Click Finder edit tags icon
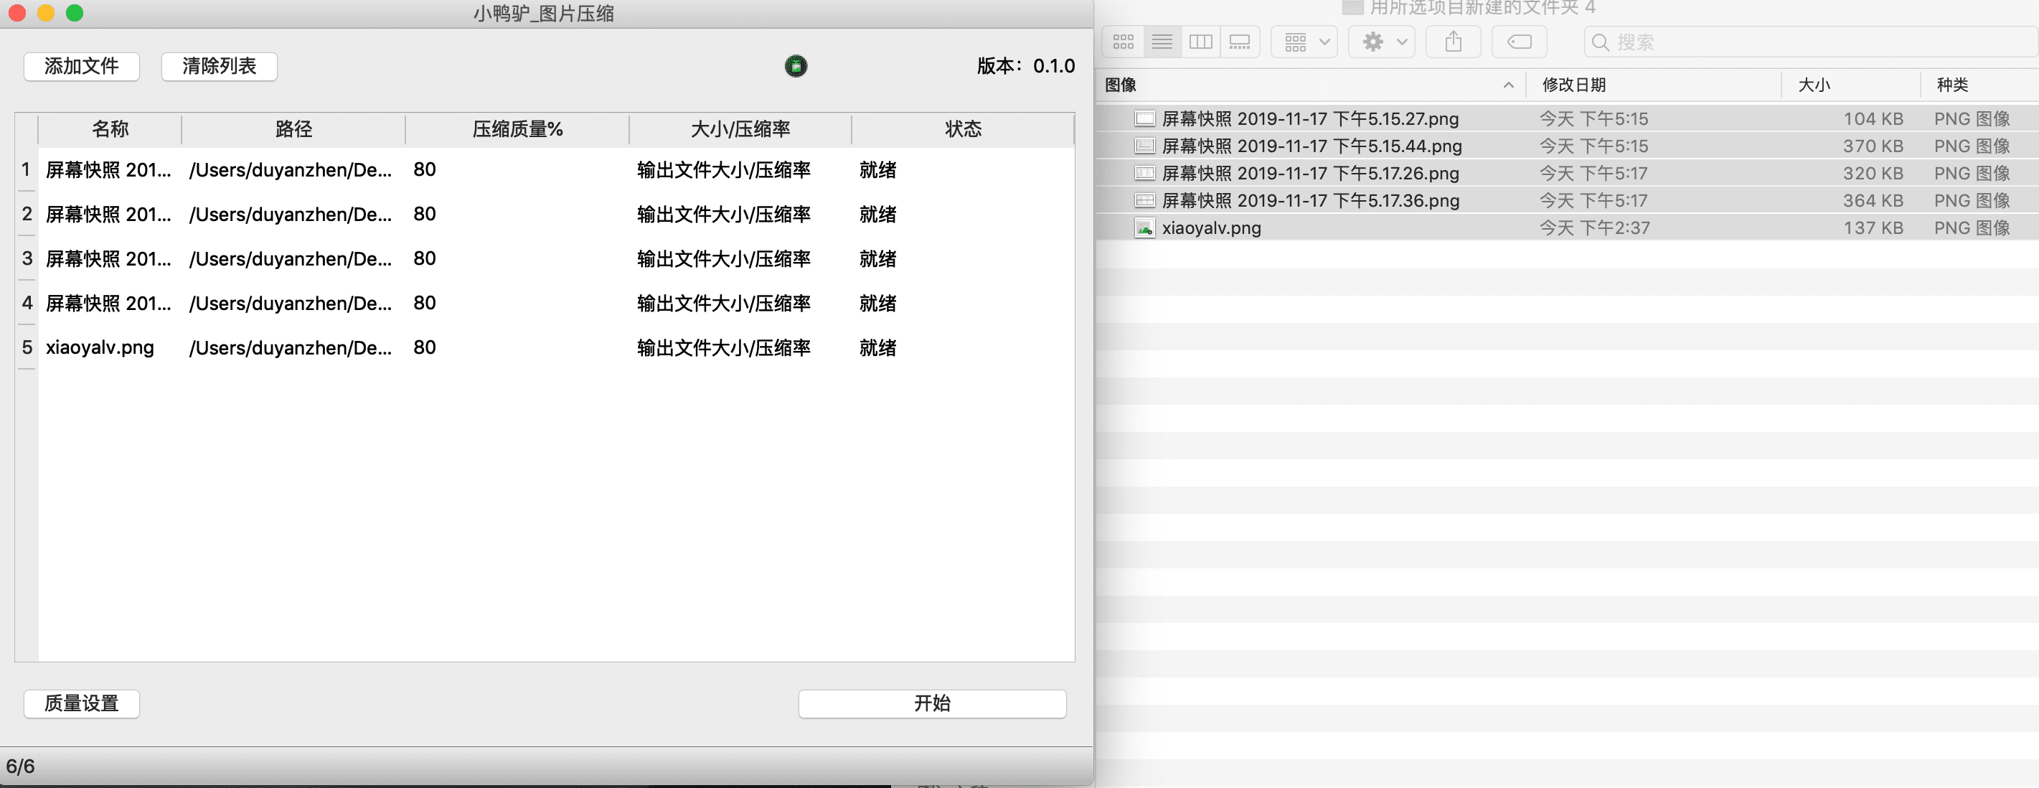 [x=1520, y=42]
